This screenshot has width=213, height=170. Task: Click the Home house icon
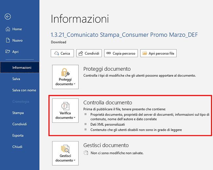pyautogui.click(x=8, y=29)
